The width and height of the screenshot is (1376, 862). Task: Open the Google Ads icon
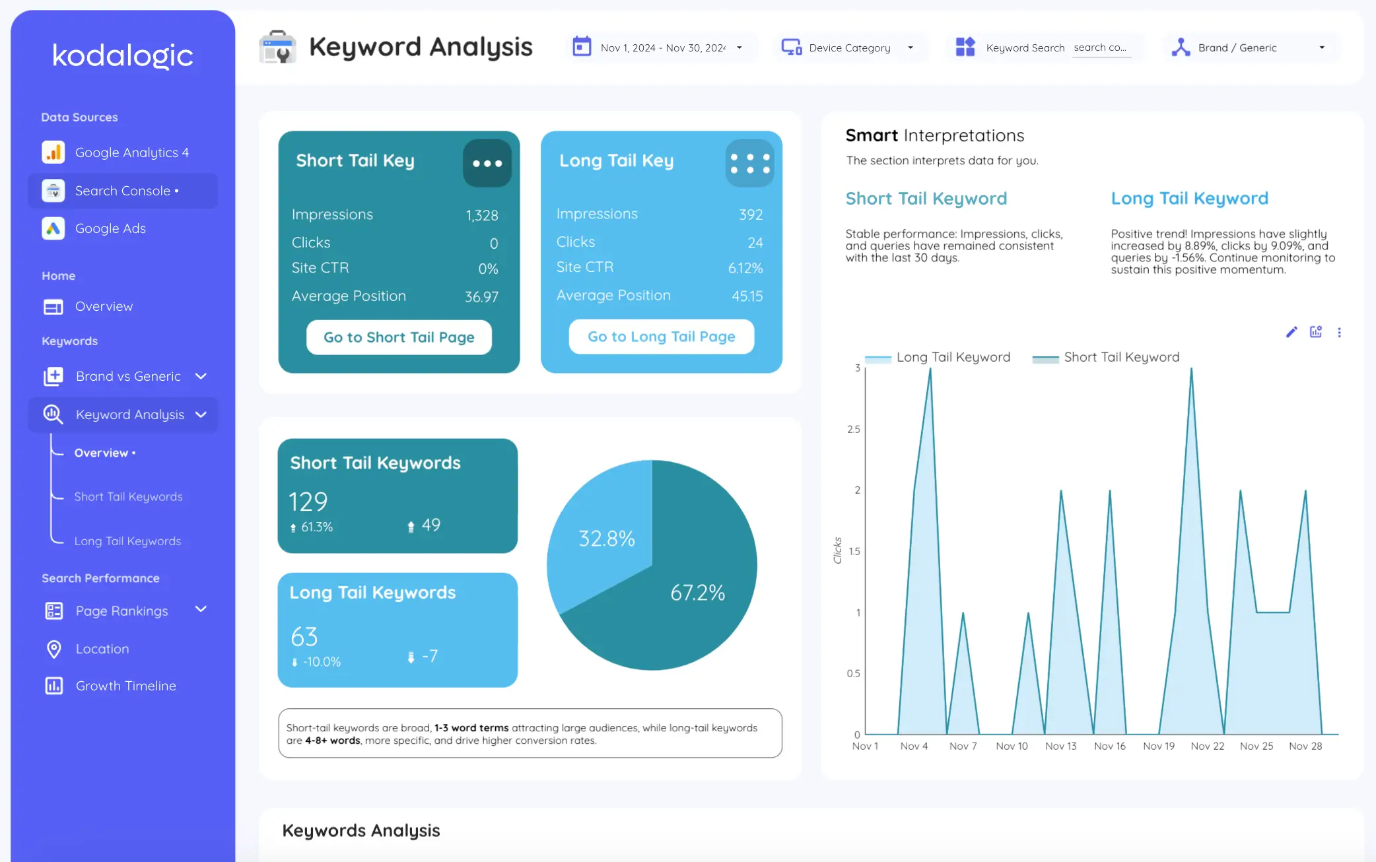click(x=53, y=228)
